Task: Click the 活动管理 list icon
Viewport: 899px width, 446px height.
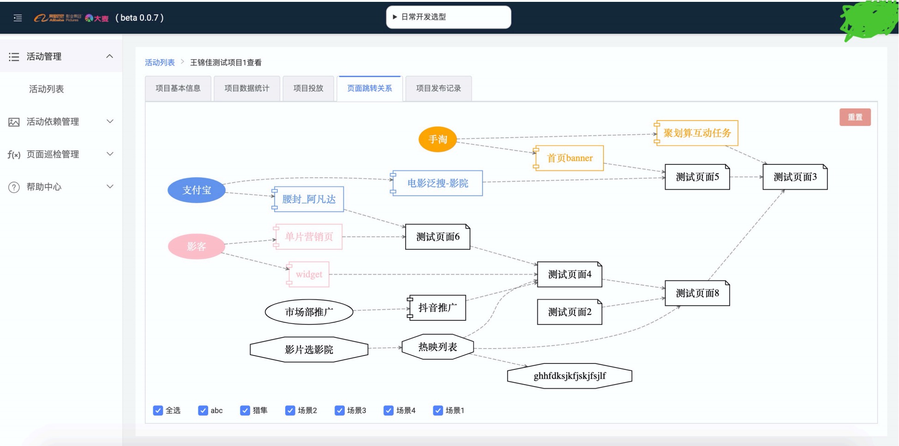Action: (x=14, y=57)
